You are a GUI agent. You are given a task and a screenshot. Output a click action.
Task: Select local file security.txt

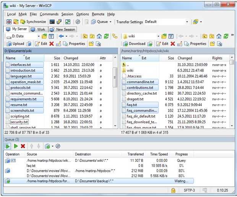coord(19,122)
